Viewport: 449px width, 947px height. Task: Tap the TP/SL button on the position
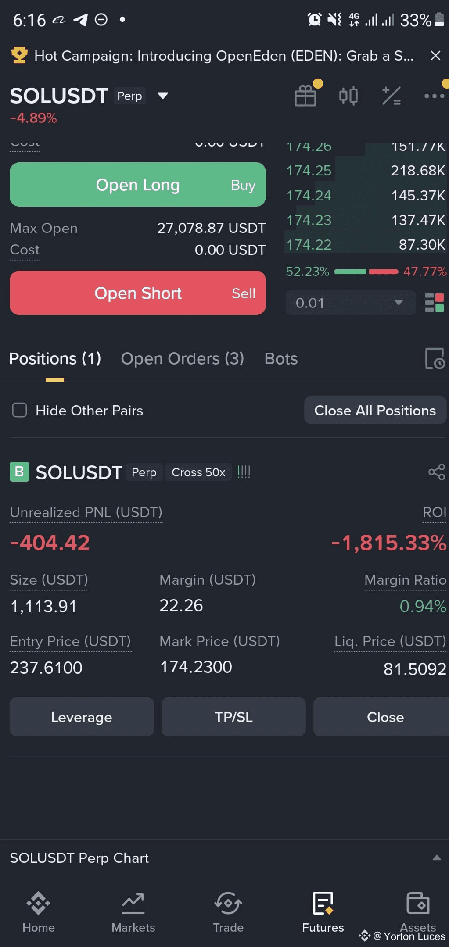[x=233, y=717]
